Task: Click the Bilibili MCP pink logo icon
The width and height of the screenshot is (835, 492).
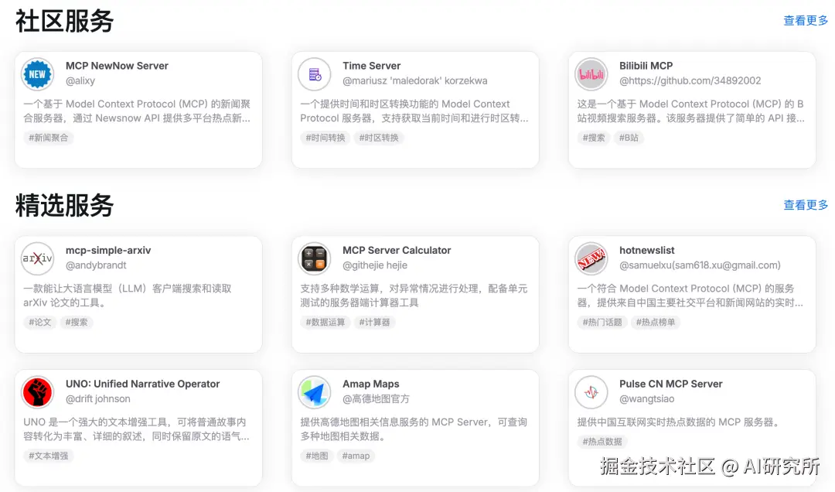Action: click(591, 74)
